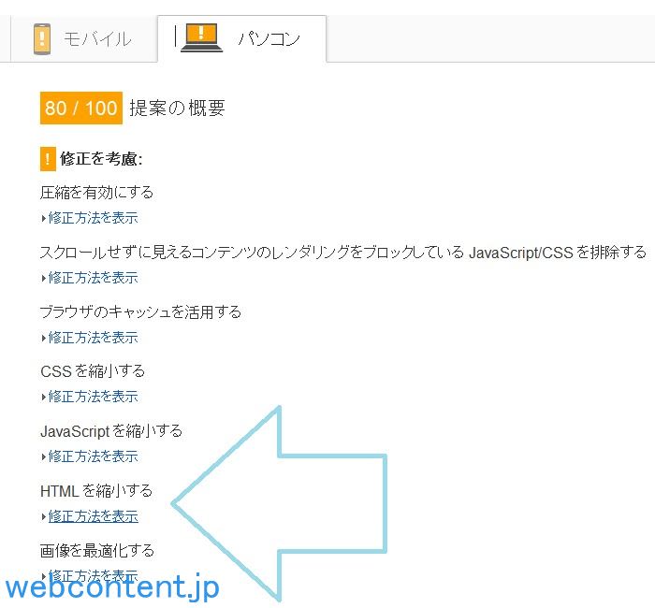This screenshot has width=655, height=608.
Task: Click the mobile phone icon in the モバイル tab
Action: pyautogui.click(x=42, y=39)
